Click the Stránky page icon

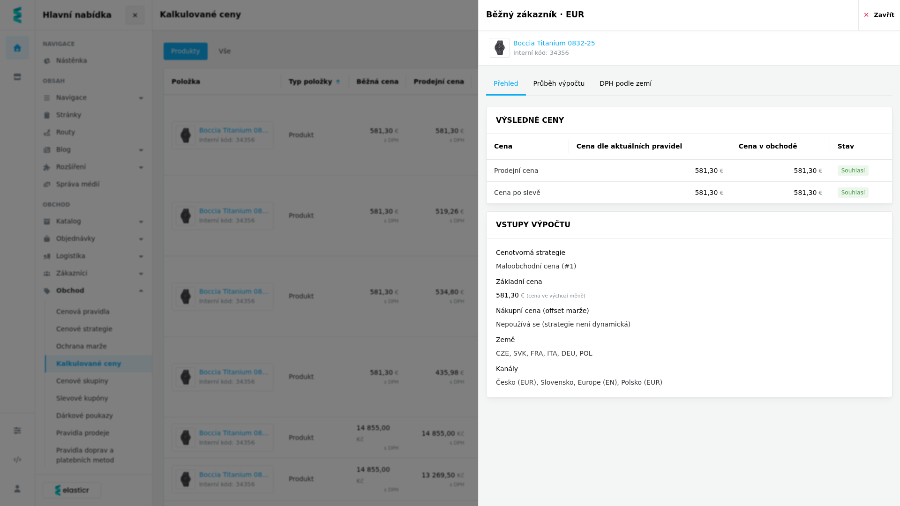tap(47, 115)
